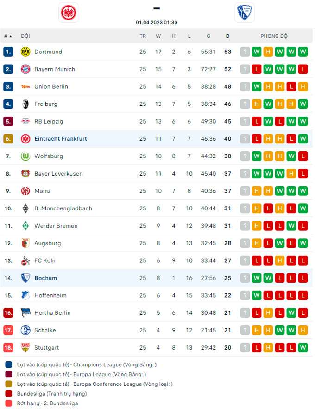Select the PHONG ĐỘ column header

click(x=274, y=36)
